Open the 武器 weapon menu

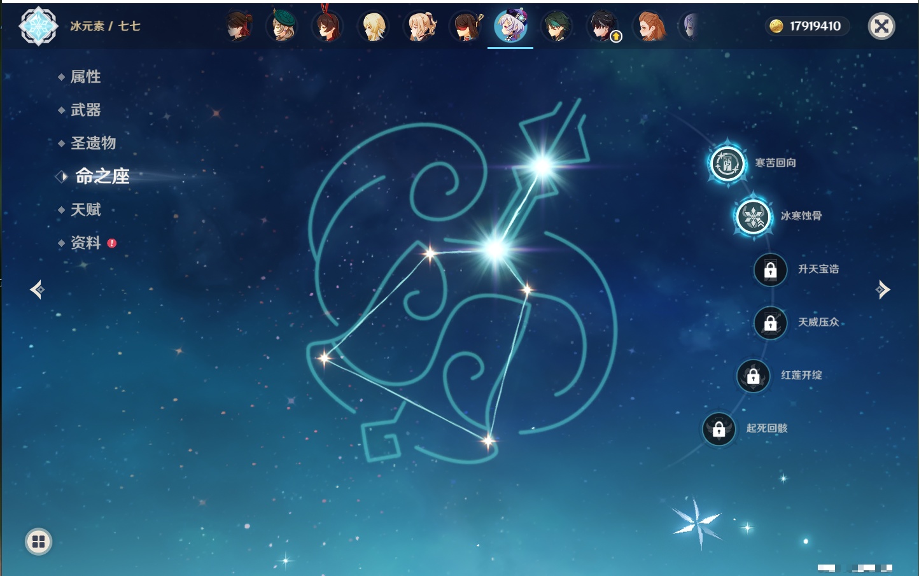[85, 110]
